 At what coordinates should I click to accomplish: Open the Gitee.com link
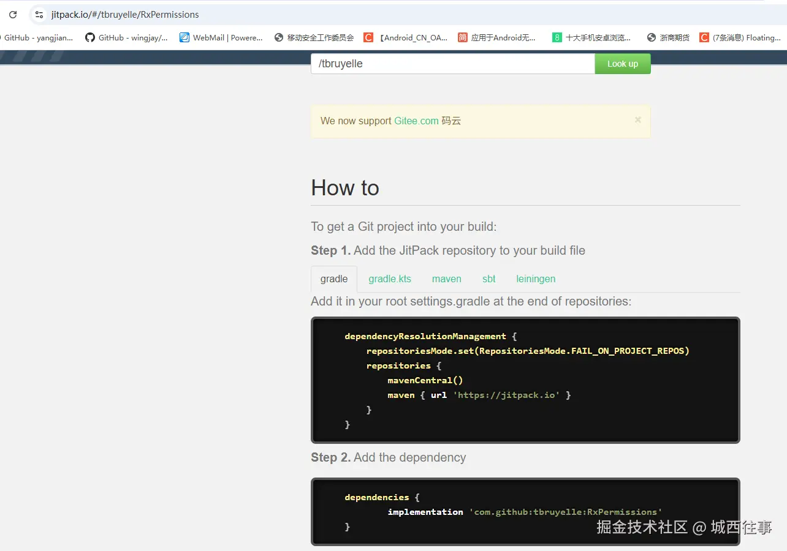[x=416, y=121]
